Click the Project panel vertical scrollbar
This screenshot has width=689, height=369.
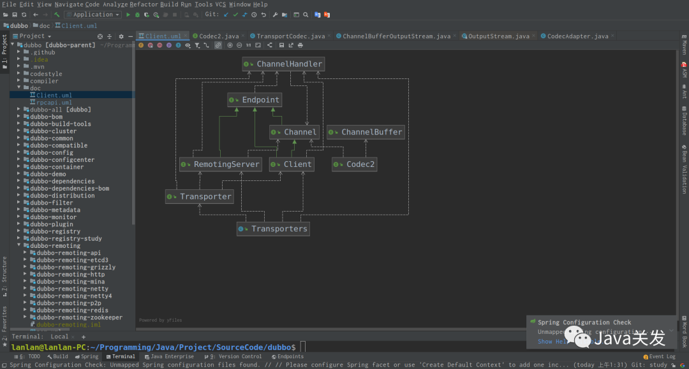[133, 132]
